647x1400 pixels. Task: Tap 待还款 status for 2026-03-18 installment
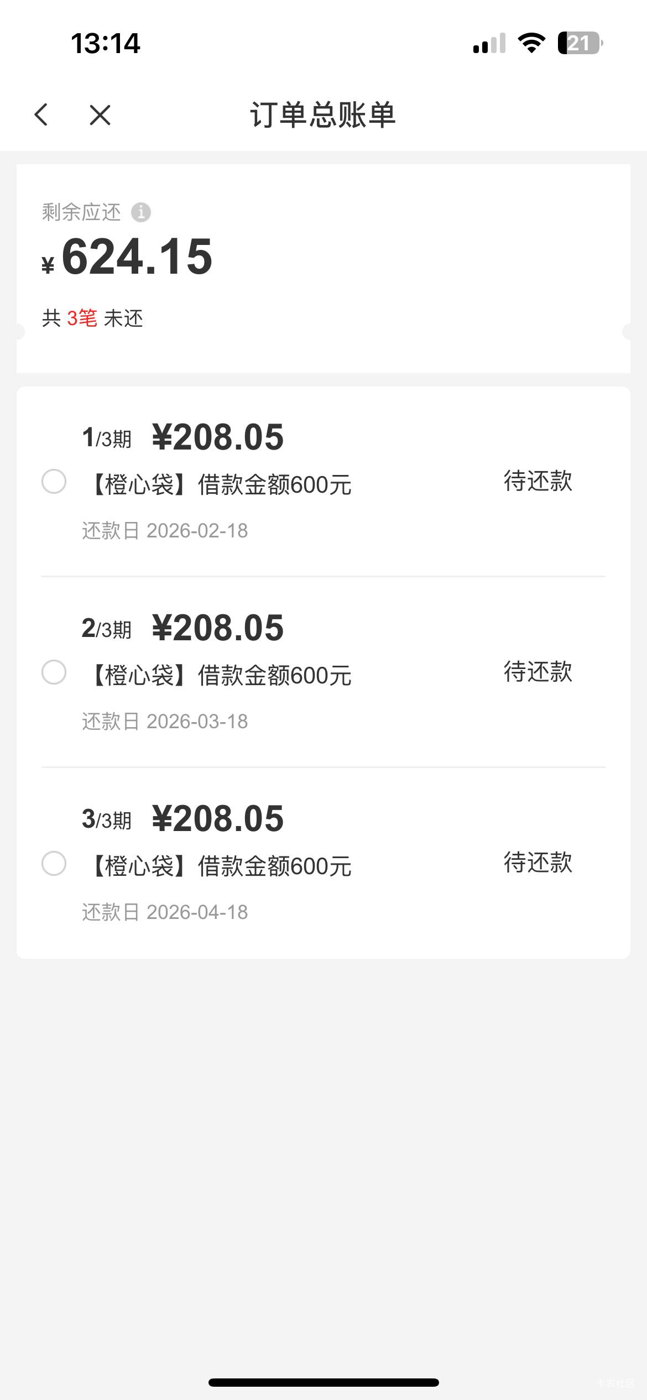click(x=538, y=672)
